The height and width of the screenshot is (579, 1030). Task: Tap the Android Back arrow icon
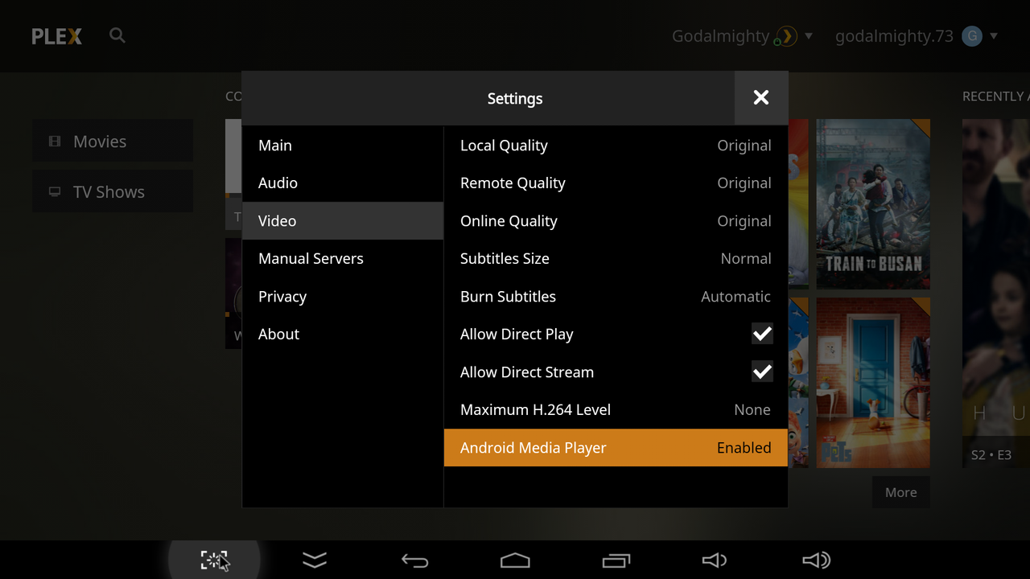coord(414,561)
